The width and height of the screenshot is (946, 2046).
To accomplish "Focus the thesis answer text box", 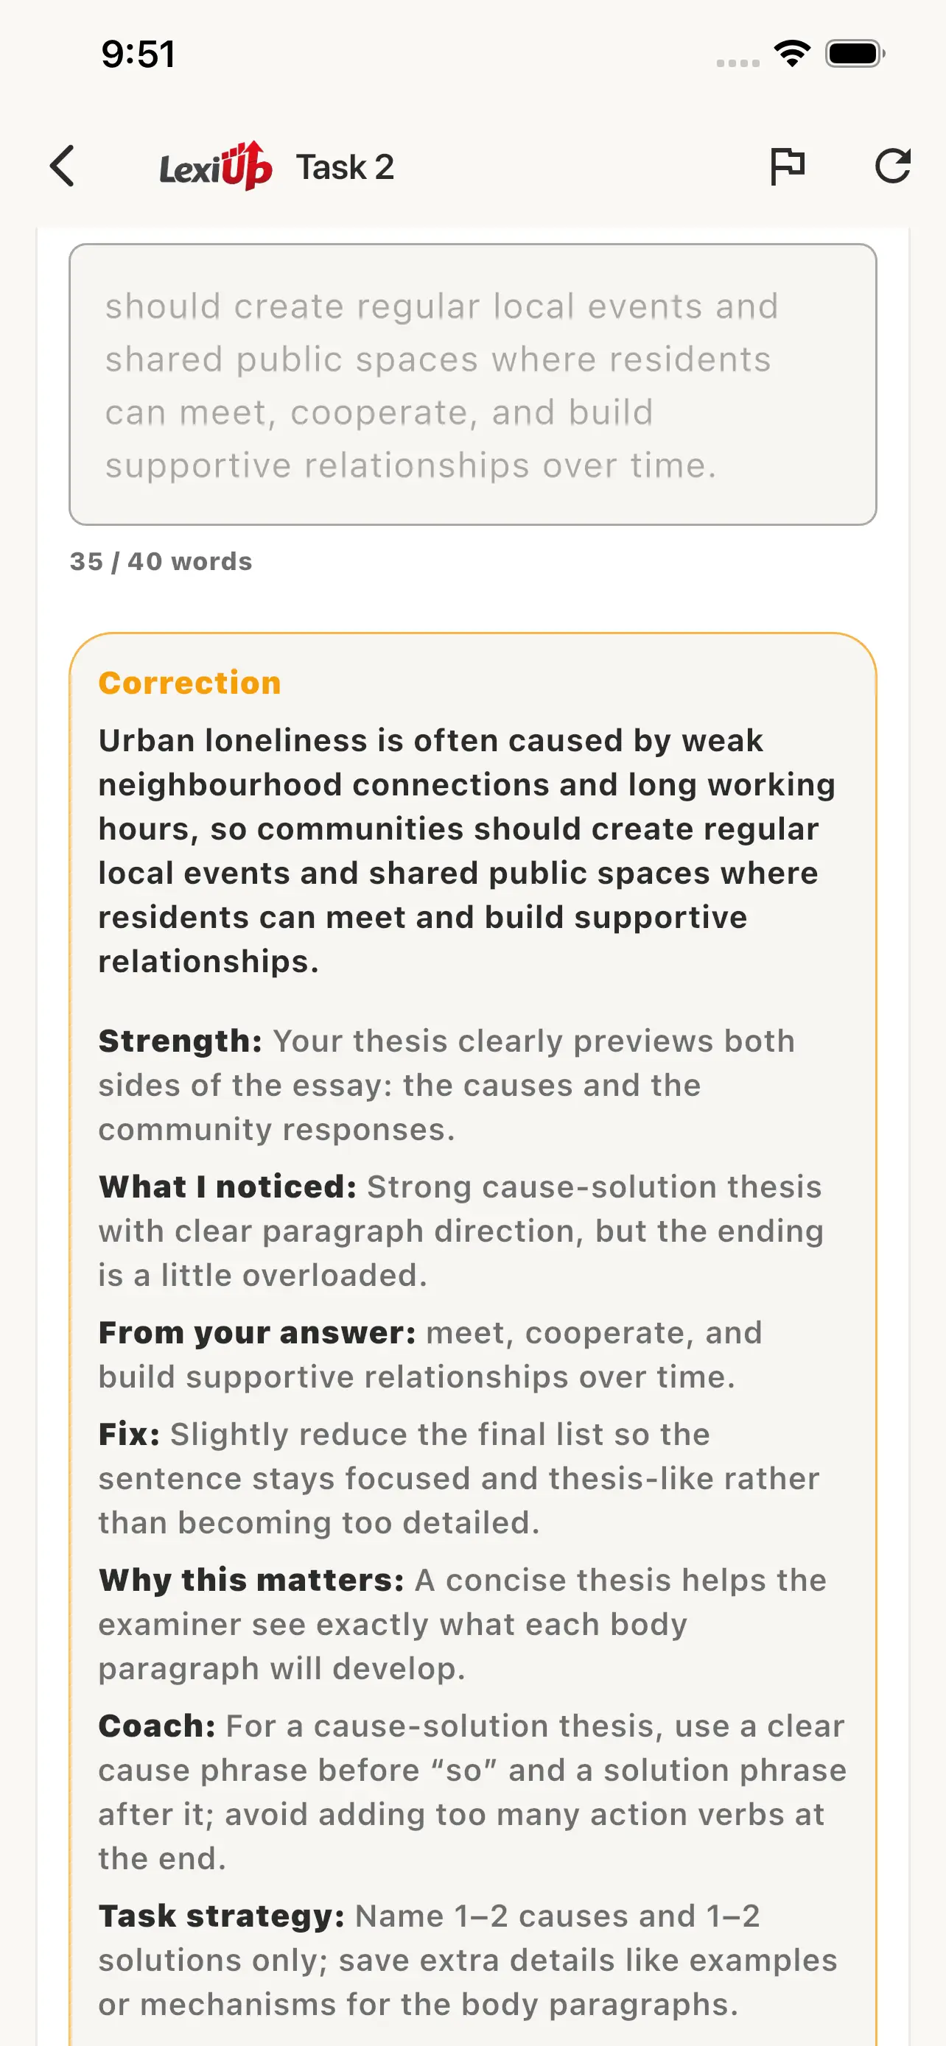I will [x=472, y=384].
